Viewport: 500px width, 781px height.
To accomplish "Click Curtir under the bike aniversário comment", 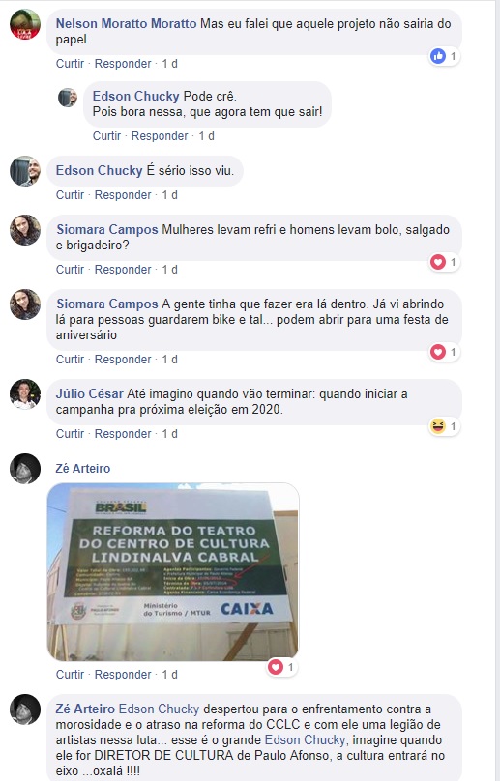I will 70,360.
